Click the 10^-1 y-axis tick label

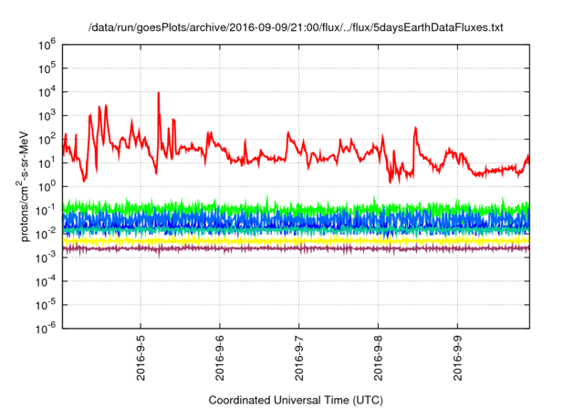[x=47, y=210]
